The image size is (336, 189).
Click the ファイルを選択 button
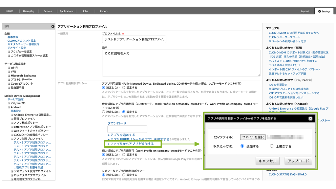click(252, 137)
